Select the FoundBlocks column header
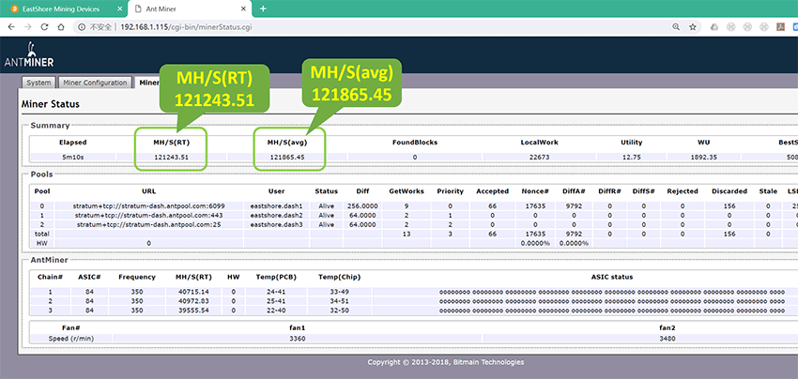The image size is (798, 379). tap(414, 143)
